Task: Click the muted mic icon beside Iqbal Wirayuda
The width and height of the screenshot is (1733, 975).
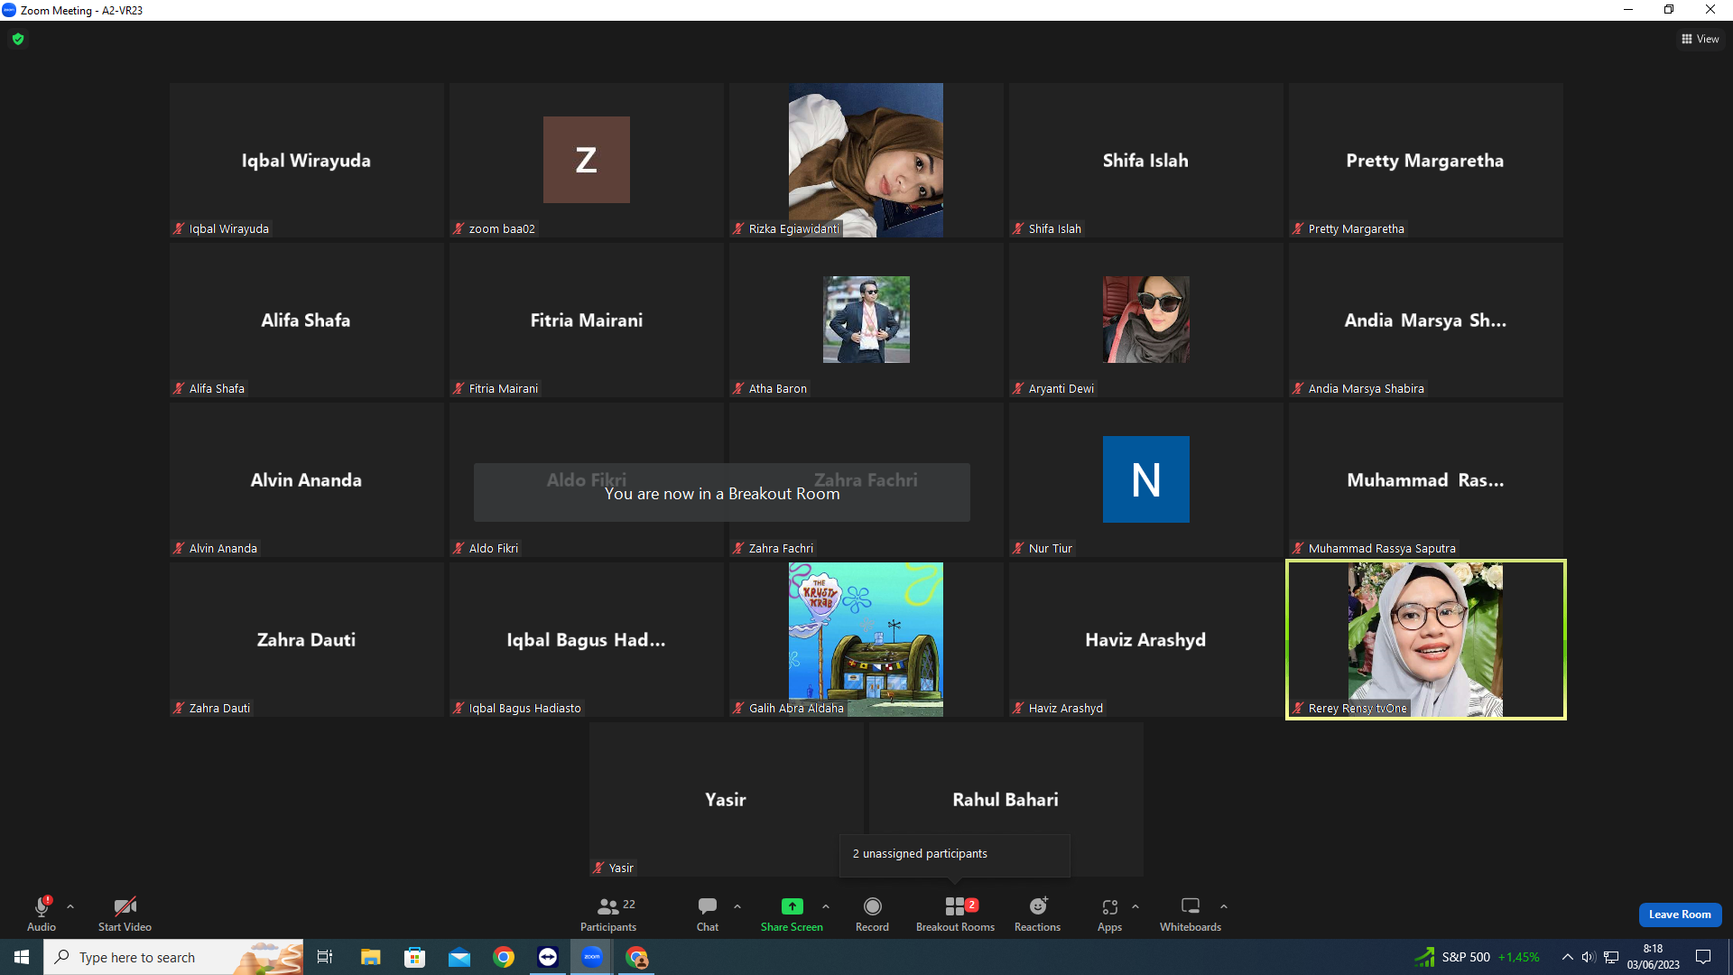Action: coord(180,228)
